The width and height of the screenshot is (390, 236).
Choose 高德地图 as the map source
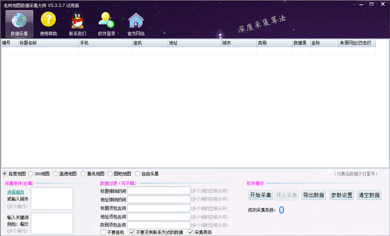coord(55,174)
